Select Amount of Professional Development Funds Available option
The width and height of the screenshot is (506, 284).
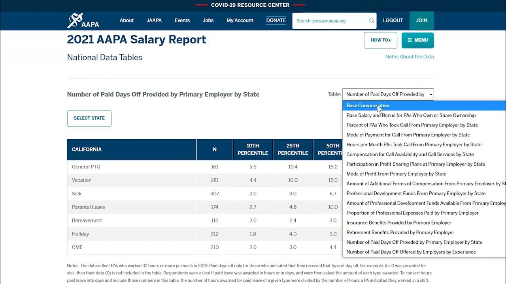coord(424,203)
